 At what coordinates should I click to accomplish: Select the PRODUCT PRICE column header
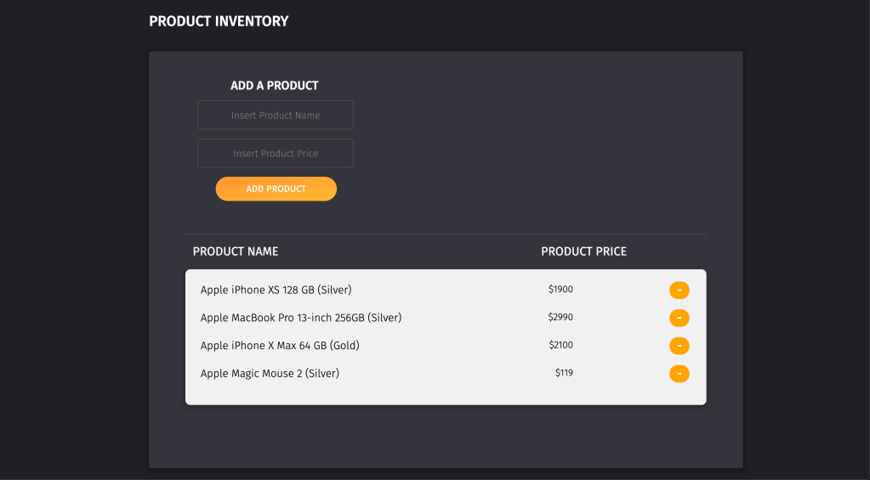pos(583,251)
